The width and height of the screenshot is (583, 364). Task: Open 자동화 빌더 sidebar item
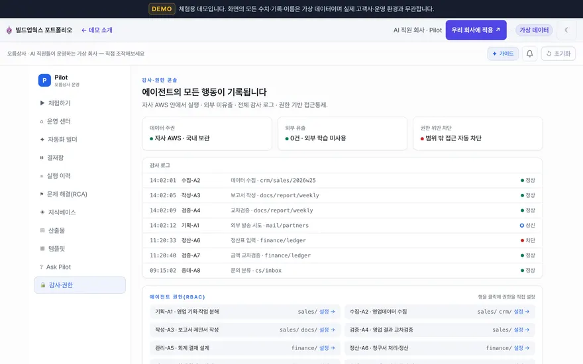[x=79, y=139]
